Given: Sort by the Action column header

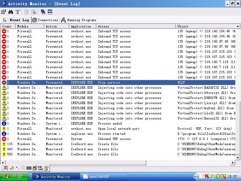Looking at the screenshot, I should (x=57, y=26).
